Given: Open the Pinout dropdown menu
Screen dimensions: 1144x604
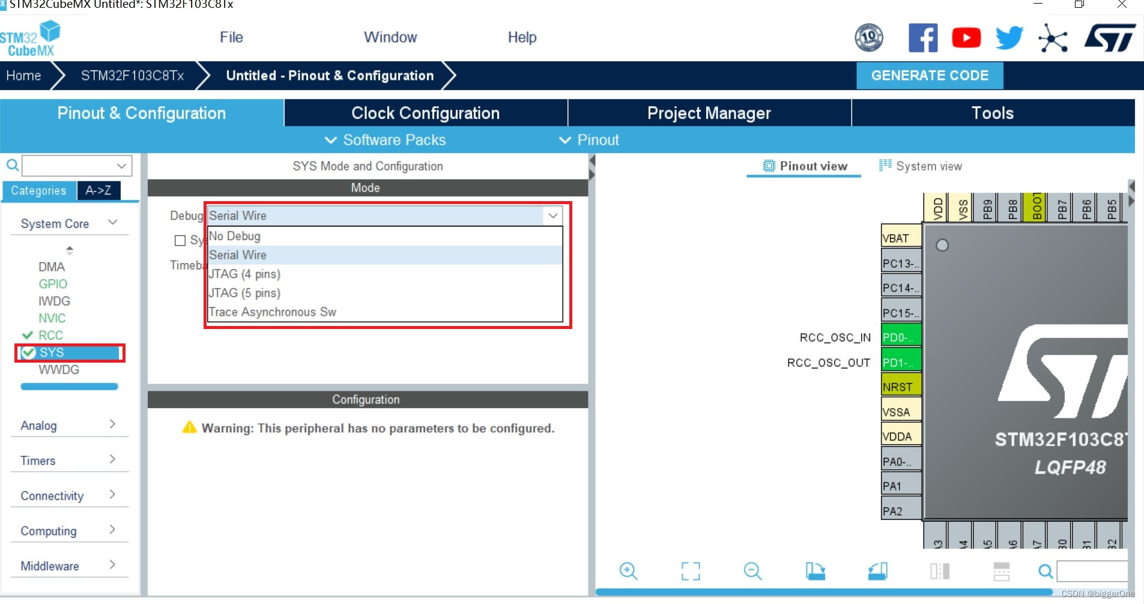Looking at the screenshot, I should point(589,140).
